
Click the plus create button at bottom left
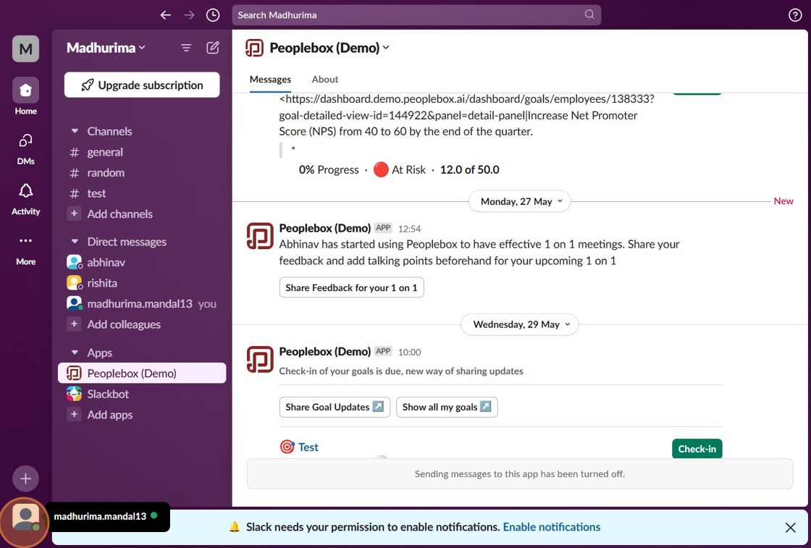(x=26, y=479)
